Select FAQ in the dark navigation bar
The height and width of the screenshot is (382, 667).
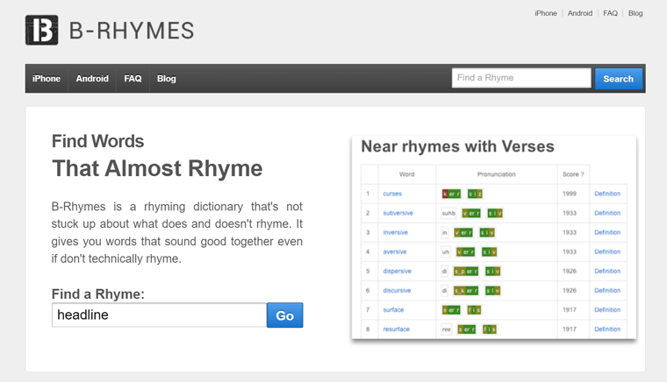click(133, 79)
